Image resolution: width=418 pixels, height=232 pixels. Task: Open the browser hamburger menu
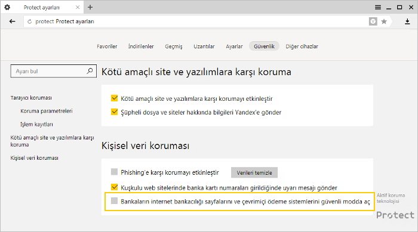378,8
